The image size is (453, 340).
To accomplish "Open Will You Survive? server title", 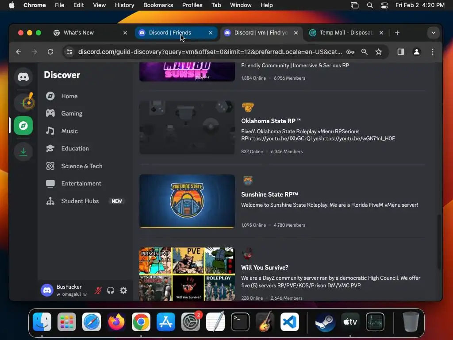I will 265,267.
